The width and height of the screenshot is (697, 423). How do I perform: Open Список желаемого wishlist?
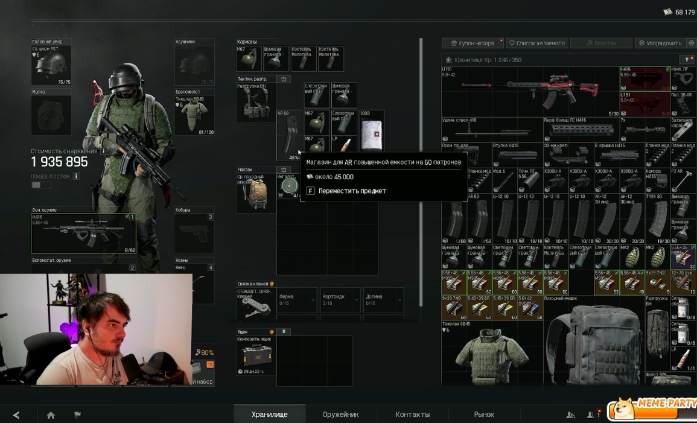click(x=536, y=43)
